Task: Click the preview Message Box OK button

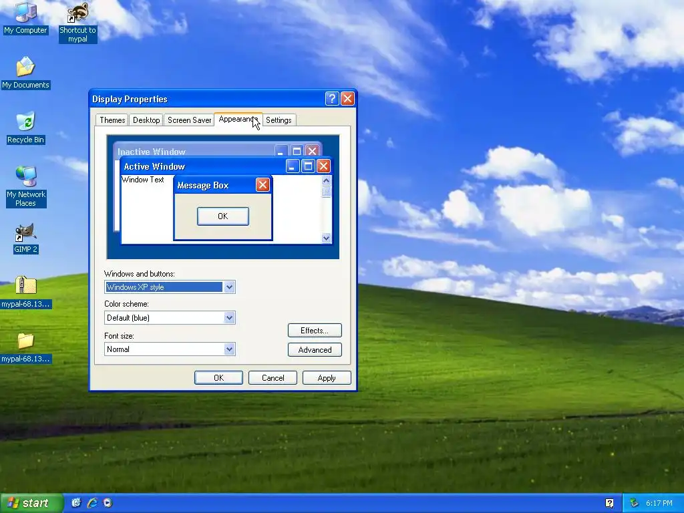Action: click(x=223, y=216)
